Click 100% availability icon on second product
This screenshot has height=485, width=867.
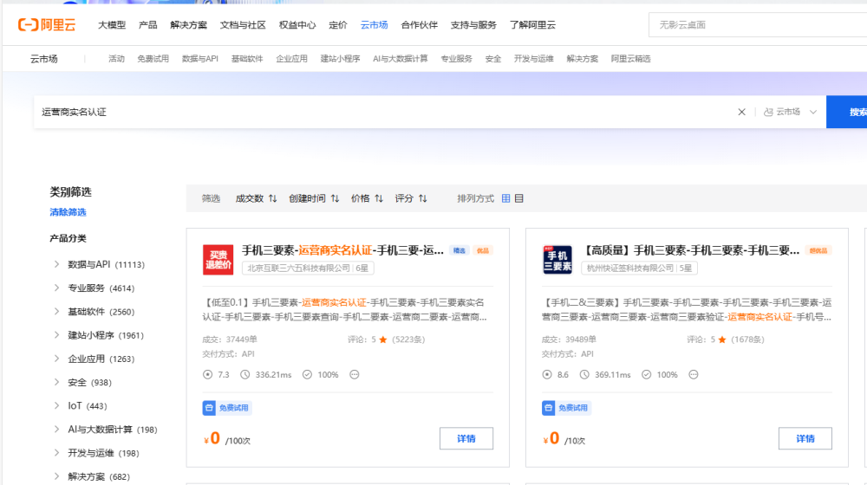pos(647,374)
